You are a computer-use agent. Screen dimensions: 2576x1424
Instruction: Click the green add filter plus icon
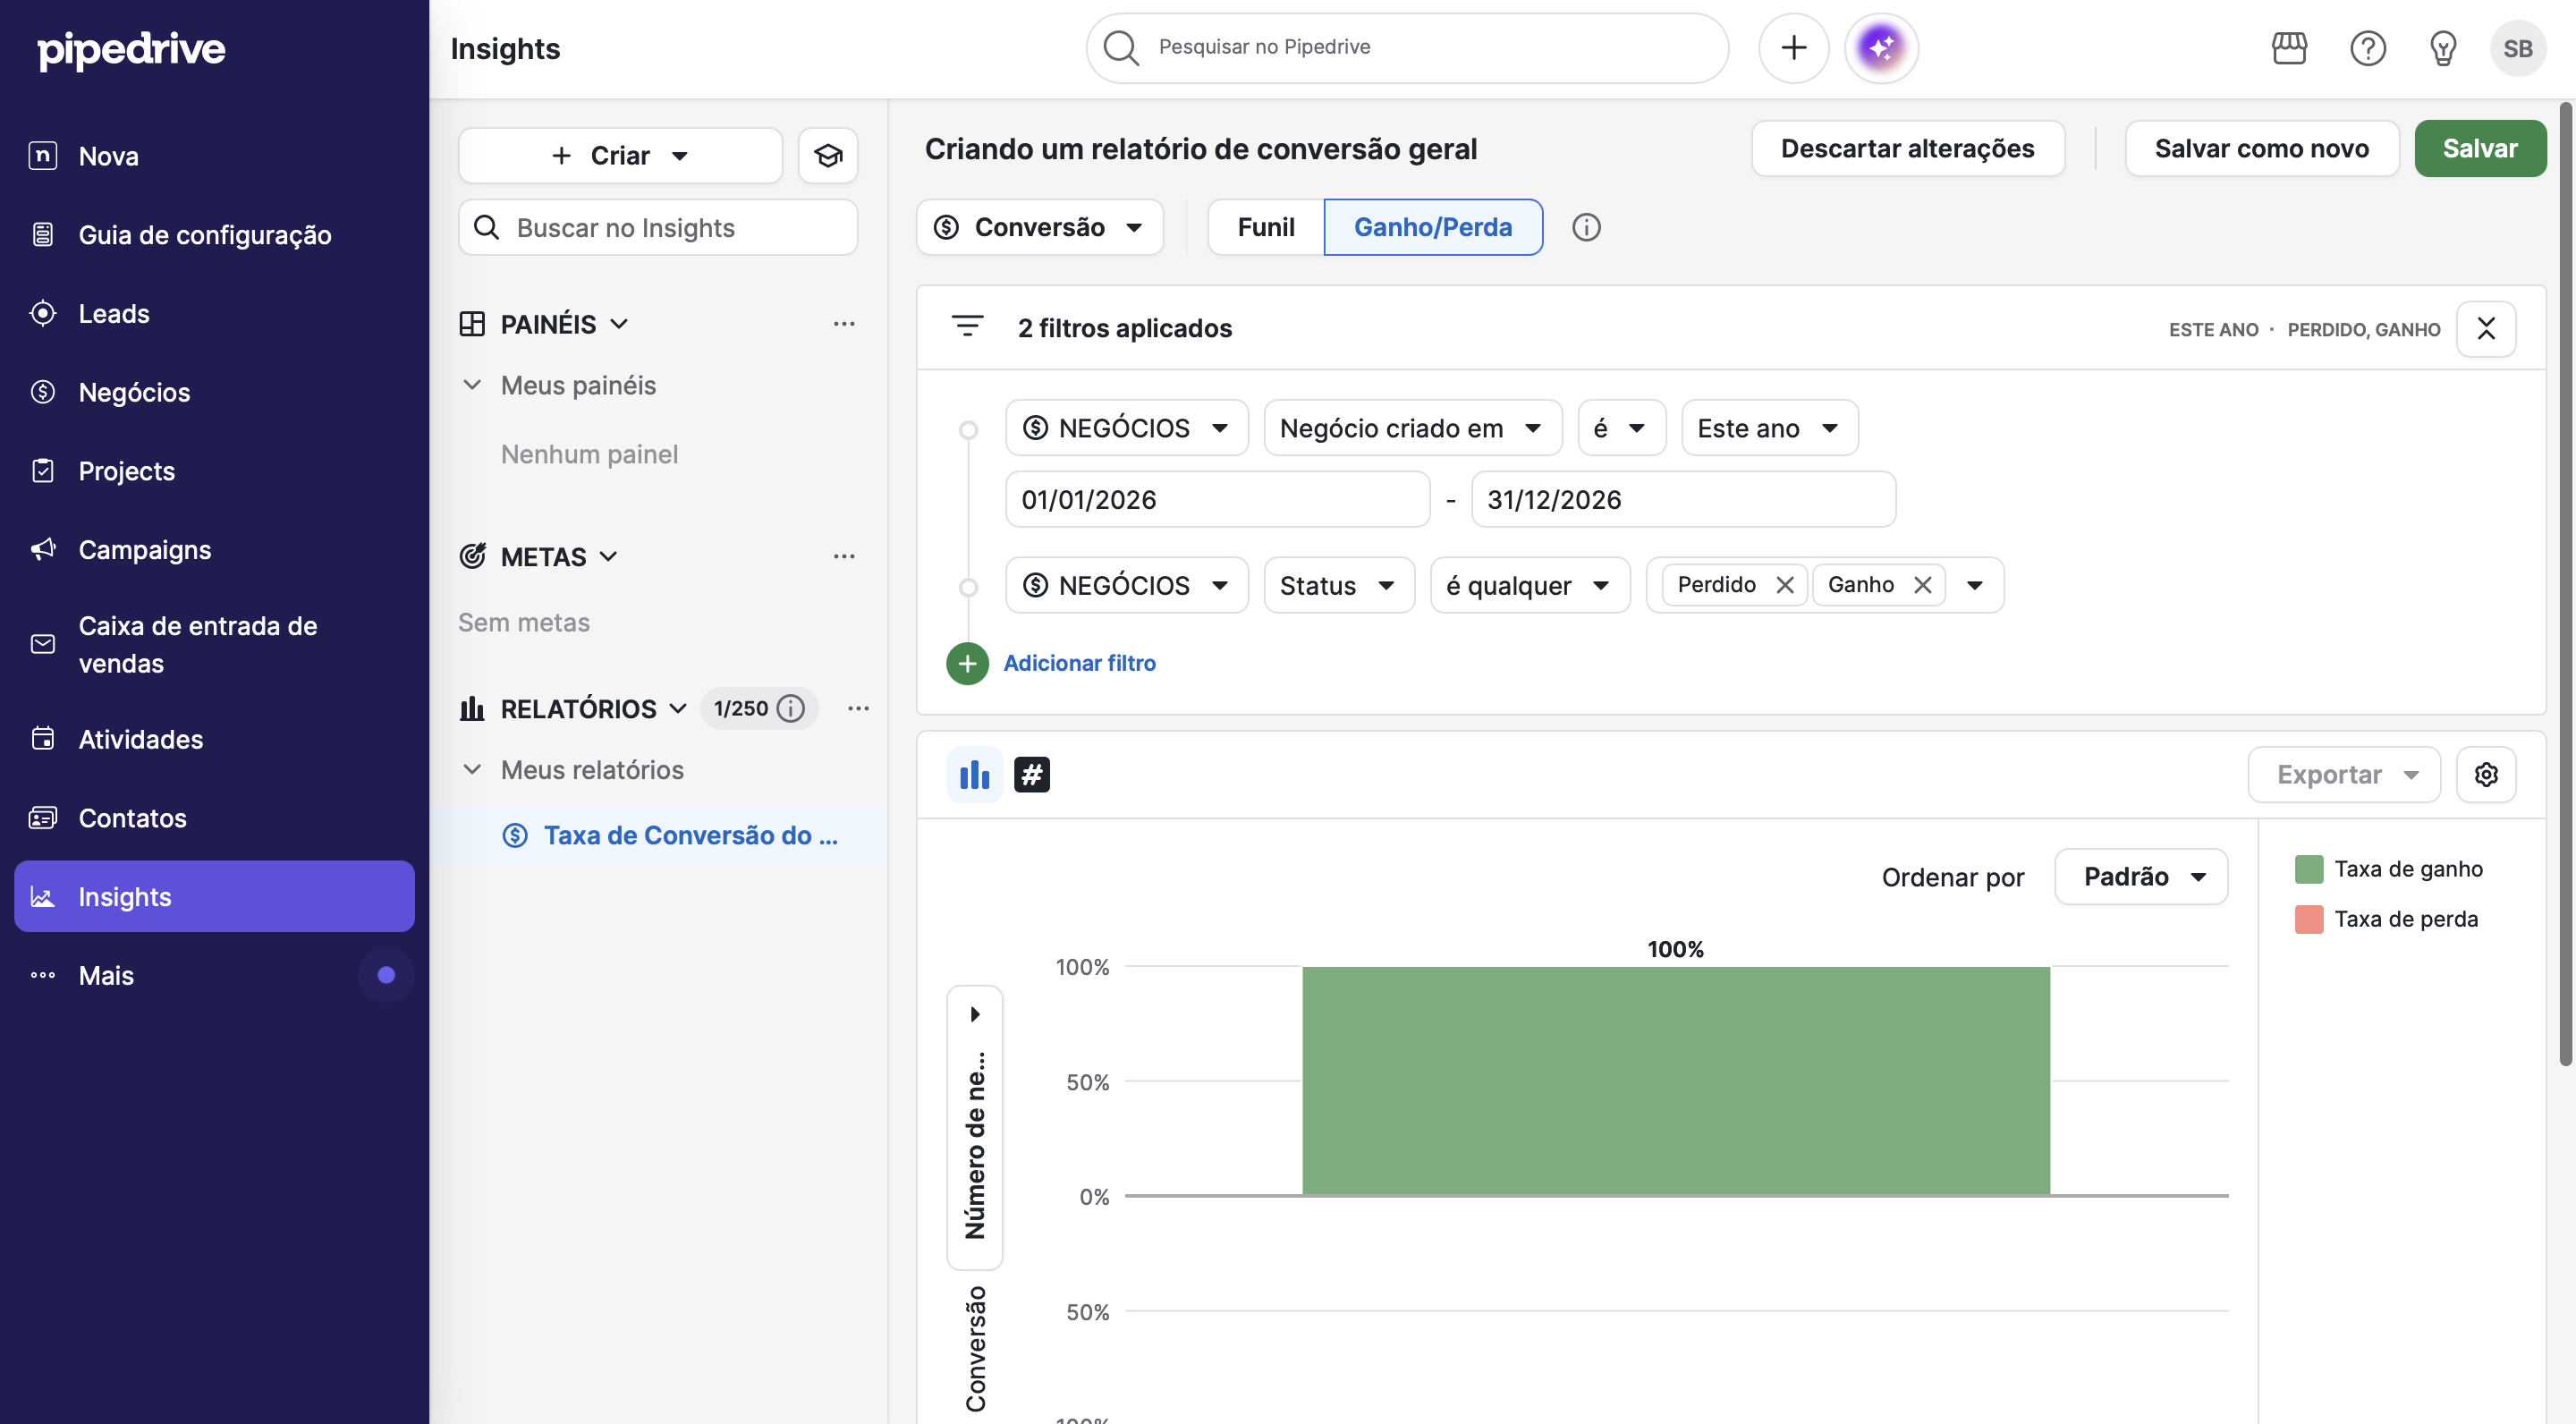pyautogui.click(x=967, y=663)
